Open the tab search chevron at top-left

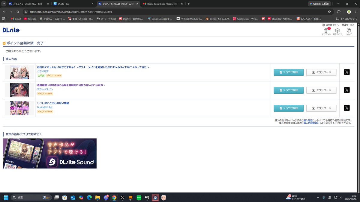tap(3, 4)
